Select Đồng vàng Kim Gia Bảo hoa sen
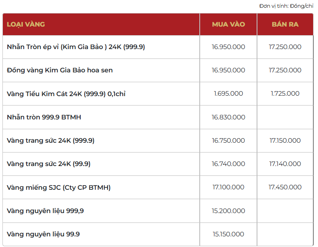The width and height of the screenshot is (318, 247). pos(60,70)
